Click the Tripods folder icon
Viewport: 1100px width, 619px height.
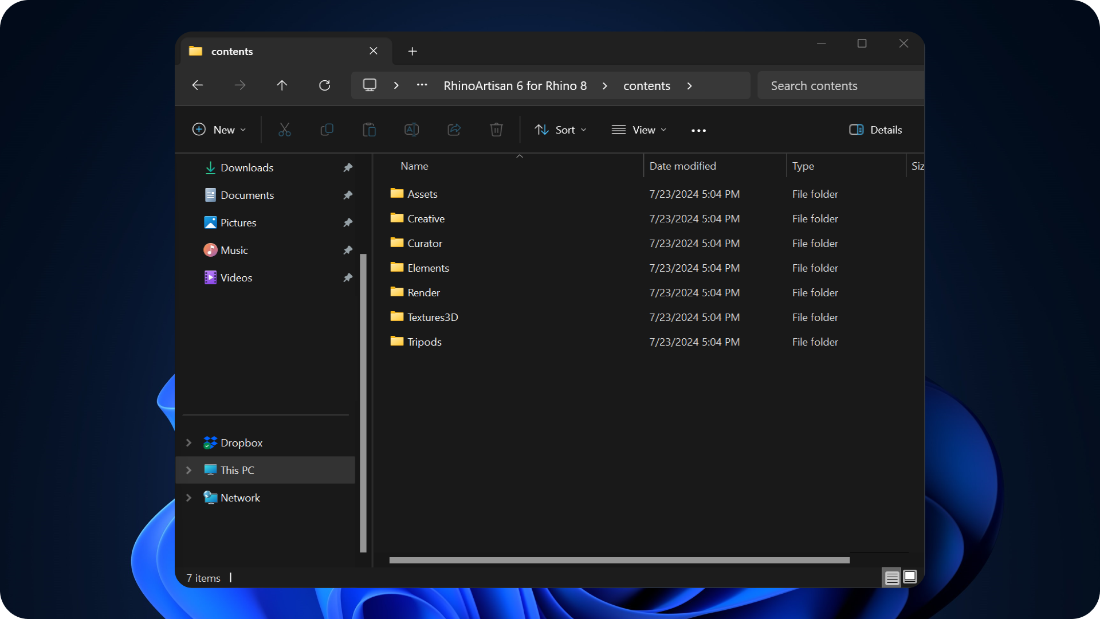coord(397,341)
